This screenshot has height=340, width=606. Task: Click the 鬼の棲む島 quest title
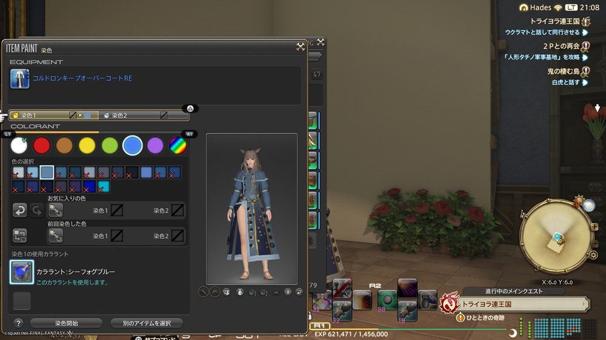pos(564,71)
